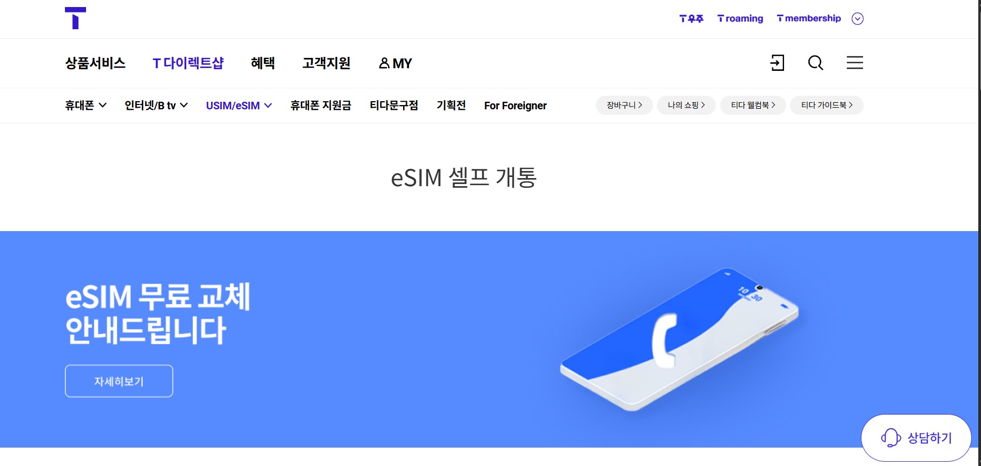This screenshot has height=466, width=981.
Task: Open 나의 쇼핑 shortcut
Action: [686, 105]
